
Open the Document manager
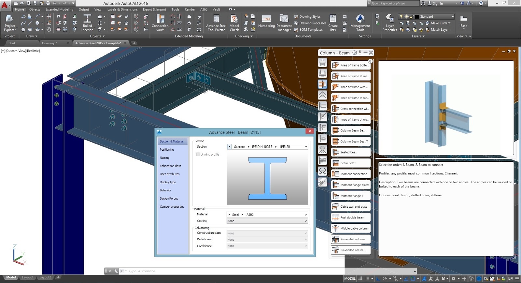(x=284, y=23)
